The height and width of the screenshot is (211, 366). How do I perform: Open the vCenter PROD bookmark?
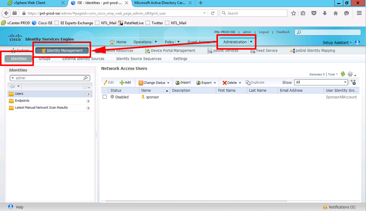pos(16,23)
